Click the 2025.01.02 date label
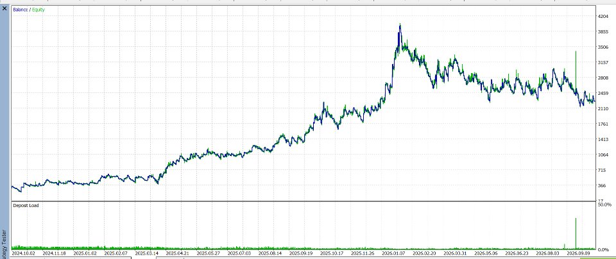This screenshot has height=259, width=616. [x=85, y=253]
